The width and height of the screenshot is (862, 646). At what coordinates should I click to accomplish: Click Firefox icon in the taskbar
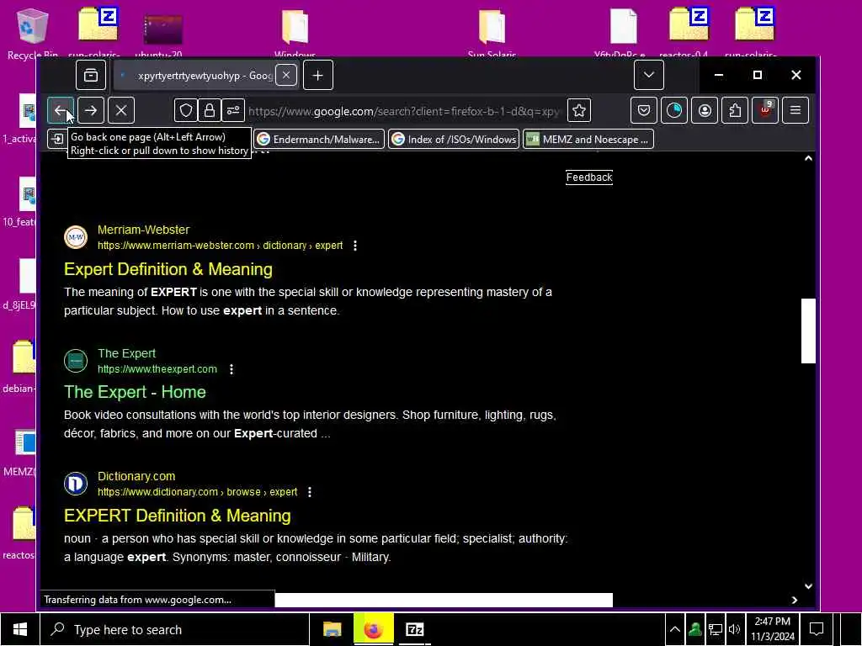tap(373, 629)
